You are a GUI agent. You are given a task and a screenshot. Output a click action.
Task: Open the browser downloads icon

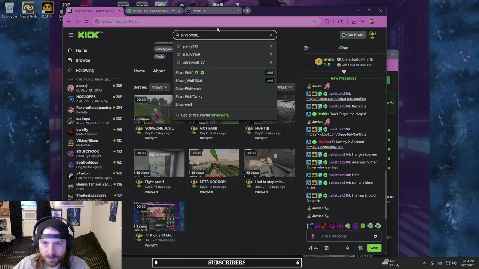tap(354, 21)
